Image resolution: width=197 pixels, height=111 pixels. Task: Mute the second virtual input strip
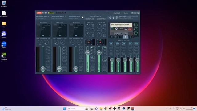click(x=104, y=71)
